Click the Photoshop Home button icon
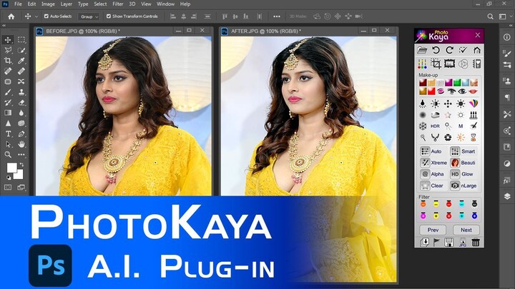 tap(11, 16)
